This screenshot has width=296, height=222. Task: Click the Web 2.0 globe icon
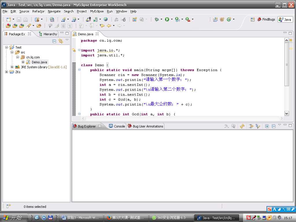pos(52,19)
